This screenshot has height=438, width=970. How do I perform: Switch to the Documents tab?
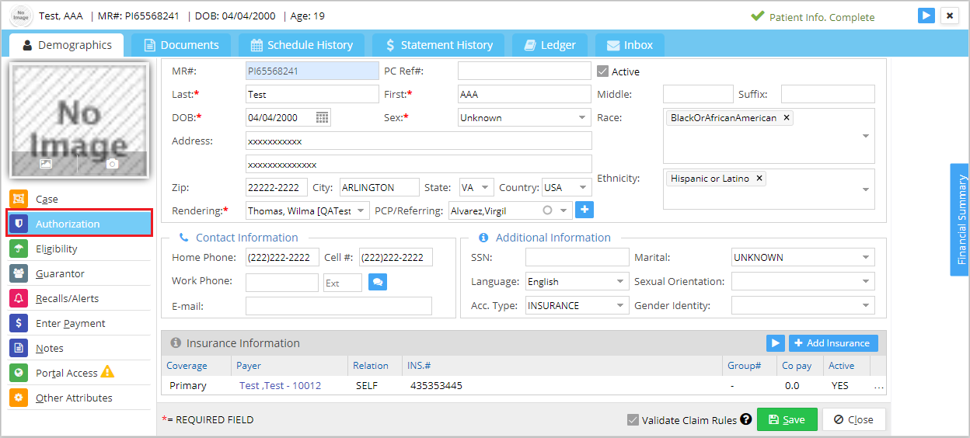[x=181, y=45]
